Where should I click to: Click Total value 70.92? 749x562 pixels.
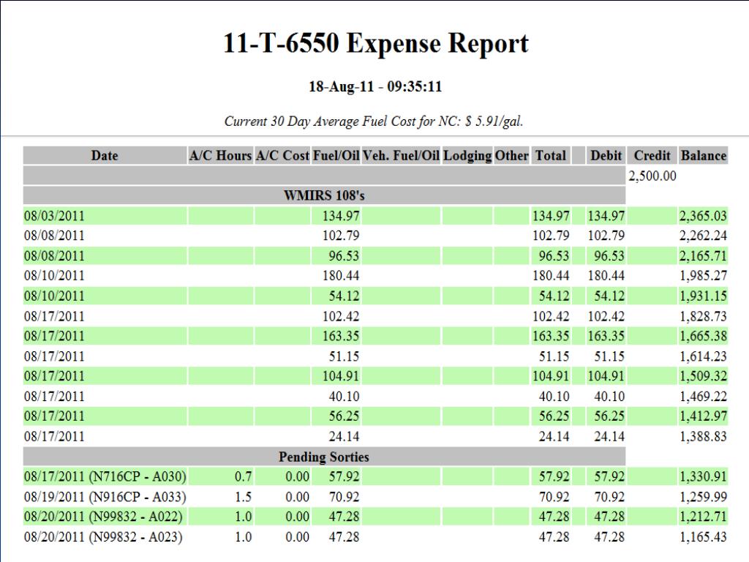coord(554,497)
